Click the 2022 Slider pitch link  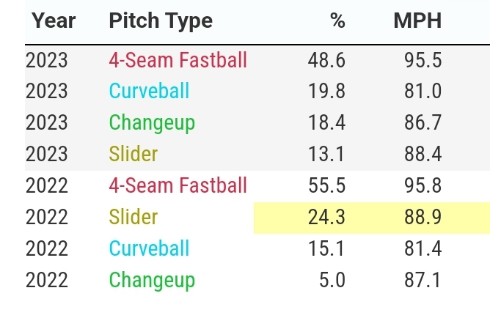point(134,217)
